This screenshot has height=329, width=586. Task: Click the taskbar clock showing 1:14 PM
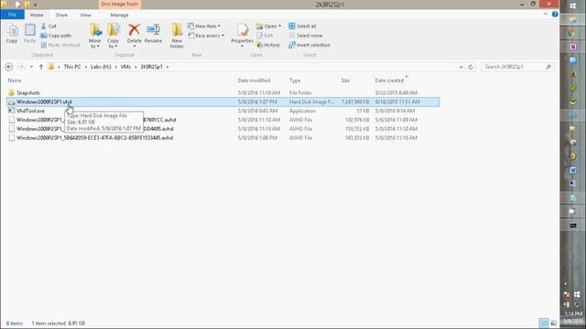[573, 313]
